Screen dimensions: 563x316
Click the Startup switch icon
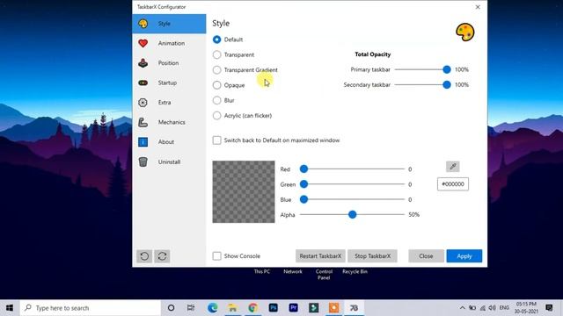tap(143, 83)
